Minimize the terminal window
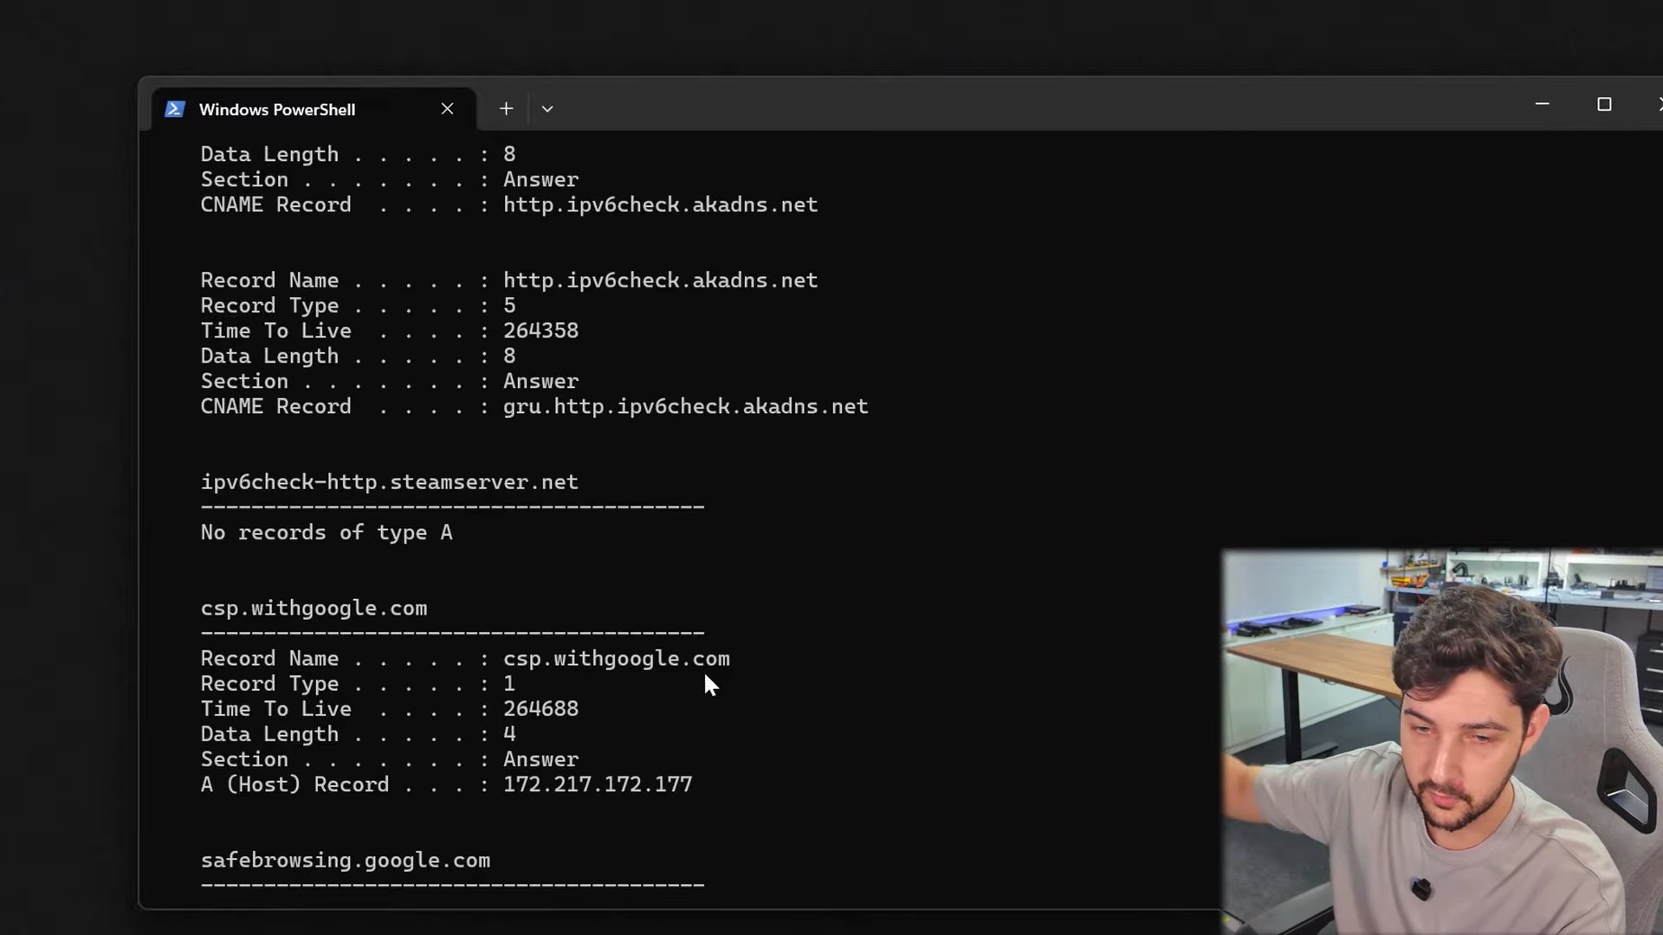 [x=1542, y=104]
